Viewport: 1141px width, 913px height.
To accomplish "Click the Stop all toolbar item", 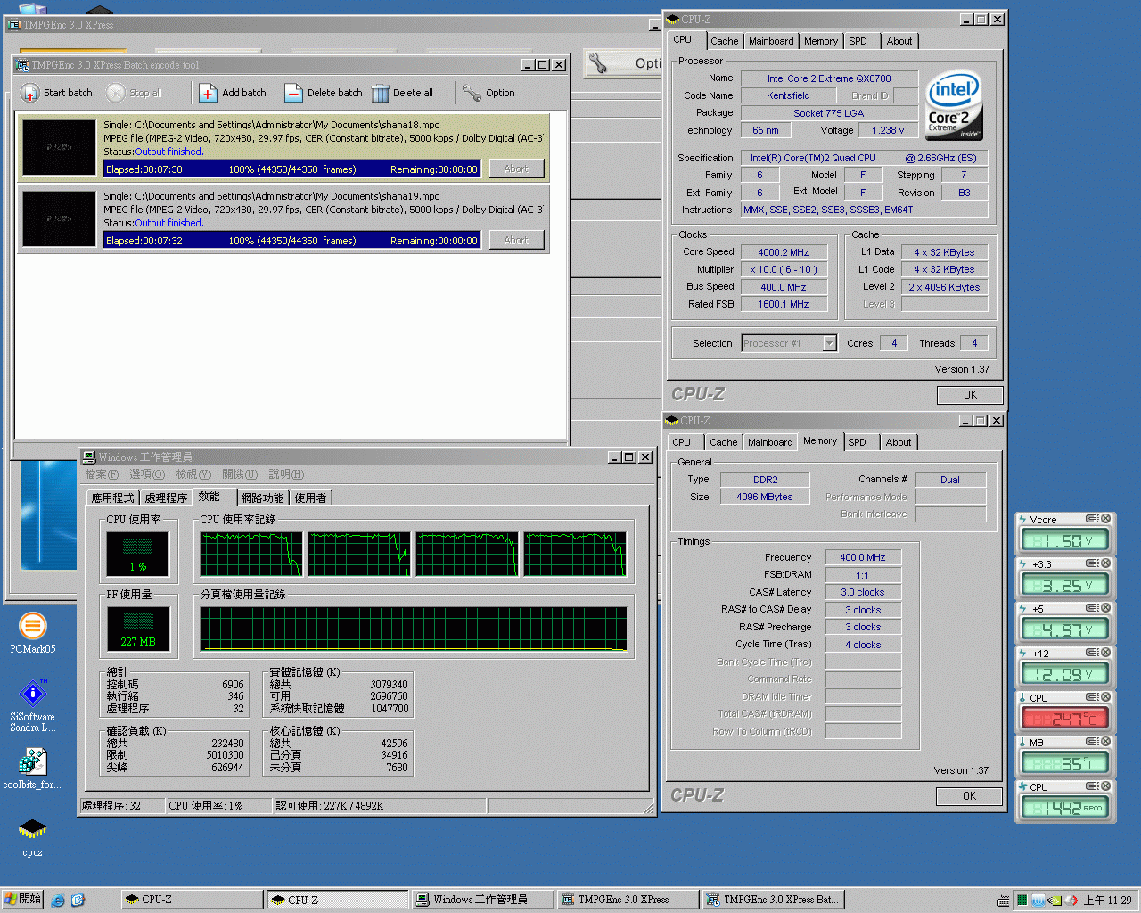I will (134, 93).
